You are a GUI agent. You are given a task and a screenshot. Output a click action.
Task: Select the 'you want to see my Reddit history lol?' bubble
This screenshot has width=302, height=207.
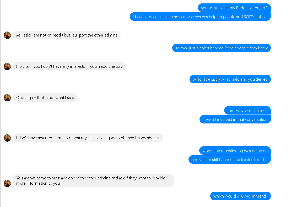234,8
